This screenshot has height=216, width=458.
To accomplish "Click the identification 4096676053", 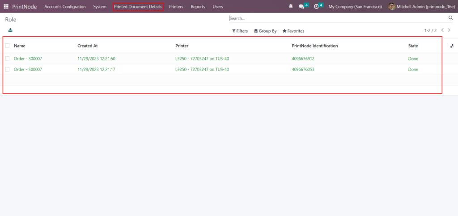I will 303,69.
